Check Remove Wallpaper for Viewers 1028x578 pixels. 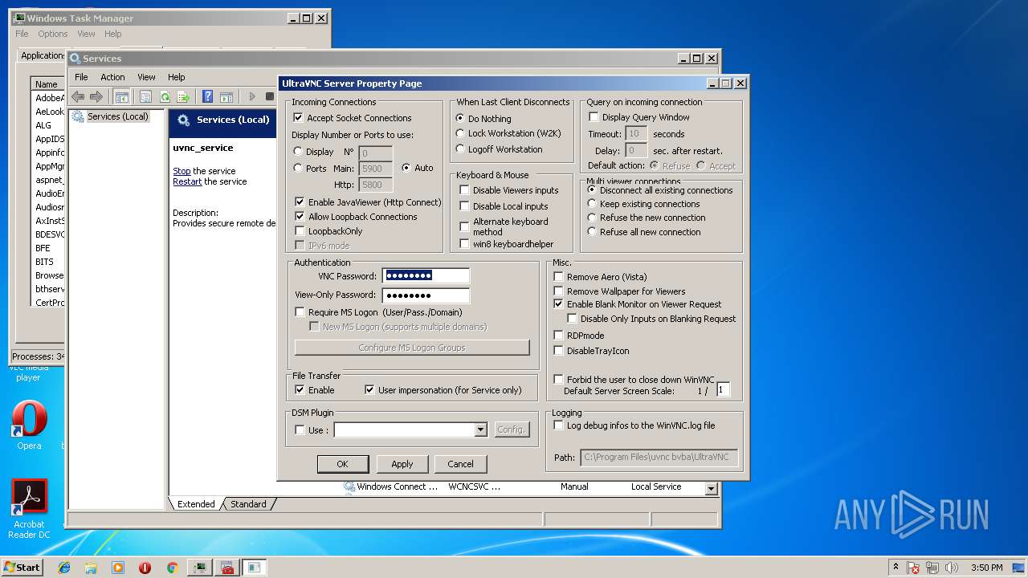559,291
